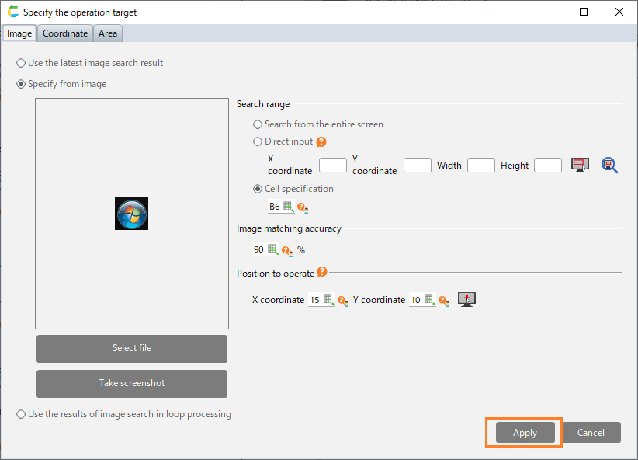This screenshot has width=638, height=460.
Task: Select 'Use the latest image search result'
Action: click(21, 64)
